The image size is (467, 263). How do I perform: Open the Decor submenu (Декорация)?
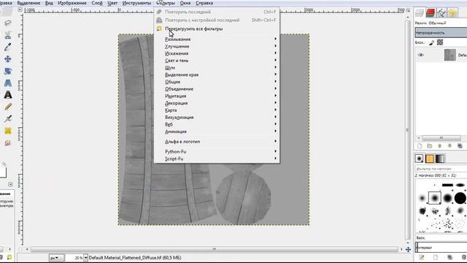pyautogui.click(x=217, y=103)
